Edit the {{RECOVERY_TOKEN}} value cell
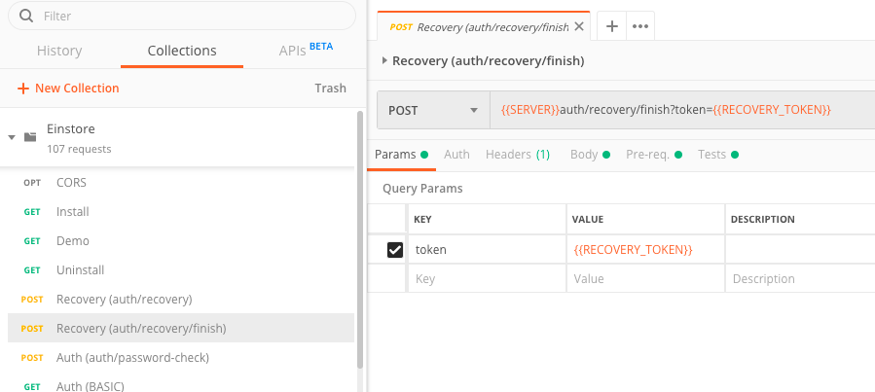 pos(645,250)
